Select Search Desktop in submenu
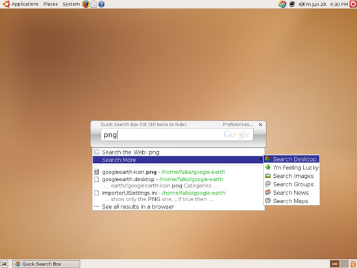 pos(291,159)
